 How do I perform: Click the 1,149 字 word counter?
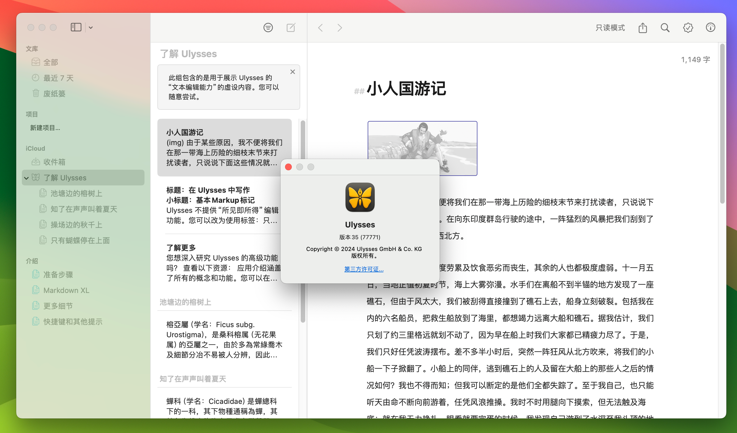[695, 60]
